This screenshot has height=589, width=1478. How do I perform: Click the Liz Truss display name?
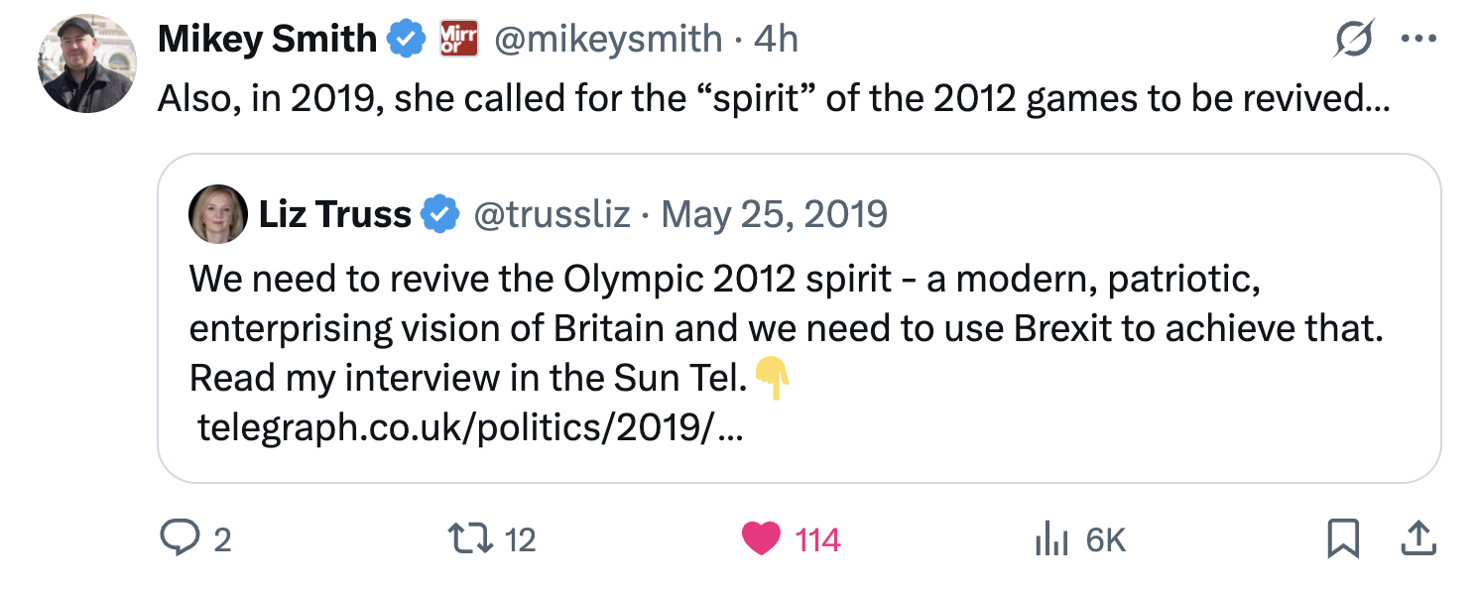pyautogui.click(x=334, y=214)
